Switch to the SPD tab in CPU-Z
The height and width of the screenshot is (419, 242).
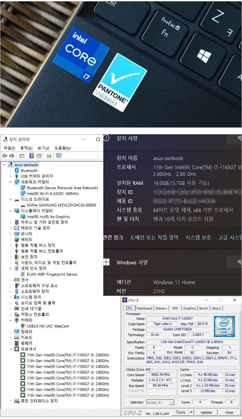175,308
